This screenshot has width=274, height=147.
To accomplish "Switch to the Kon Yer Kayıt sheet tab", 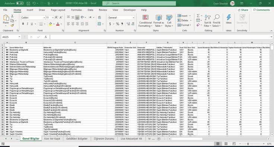I will pyautogui.click(x=52, y=139).
